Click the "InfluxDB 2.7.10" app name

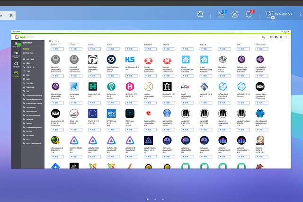tap(243, 94)
